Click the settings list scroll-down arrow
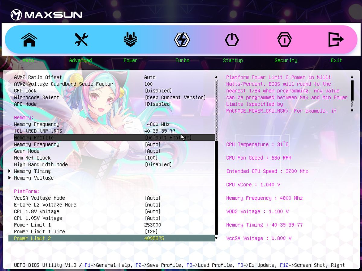Screen dimensions: 362x271 click(x=216, y=238)
